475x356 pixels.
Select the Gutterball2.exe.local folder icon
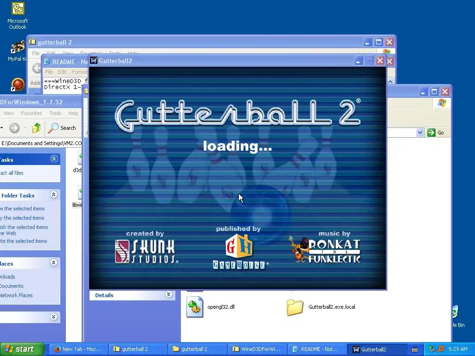pos(295,307)
